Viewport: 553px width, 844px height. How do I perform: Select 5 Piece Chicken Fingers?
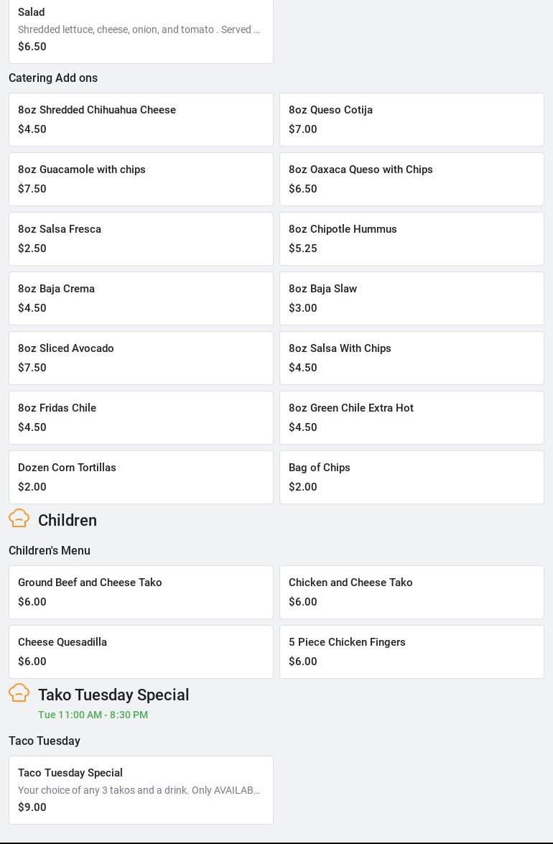tap(412, 651)
